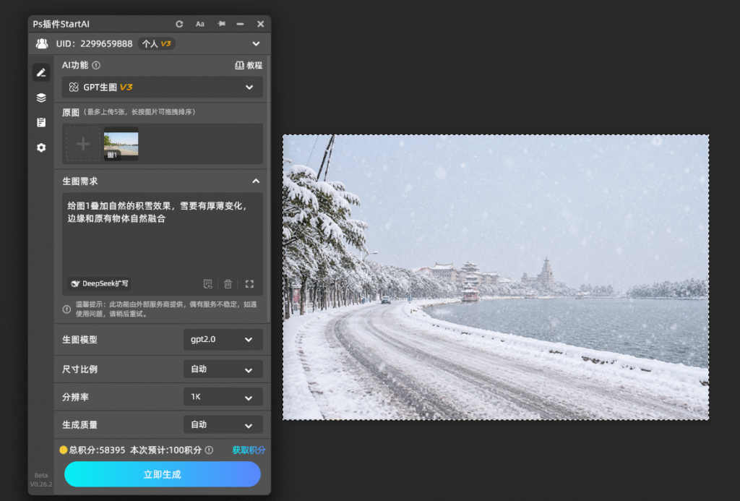Viewport: 740px width, 501px height.
Task: Collapse the 生图需求 section
Action: 256,181
